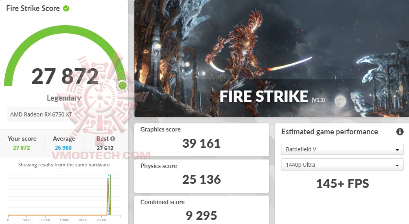
Task: Click the AMD Radeon RX 6750 XT label
Action: (41, 114)
